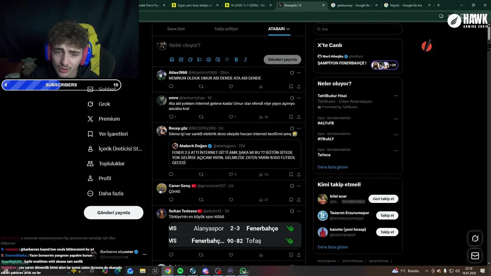Open more options for TatilBudur Hissi trend
Viewport: 491px width, 276px height.
click(x=396, y=96)
